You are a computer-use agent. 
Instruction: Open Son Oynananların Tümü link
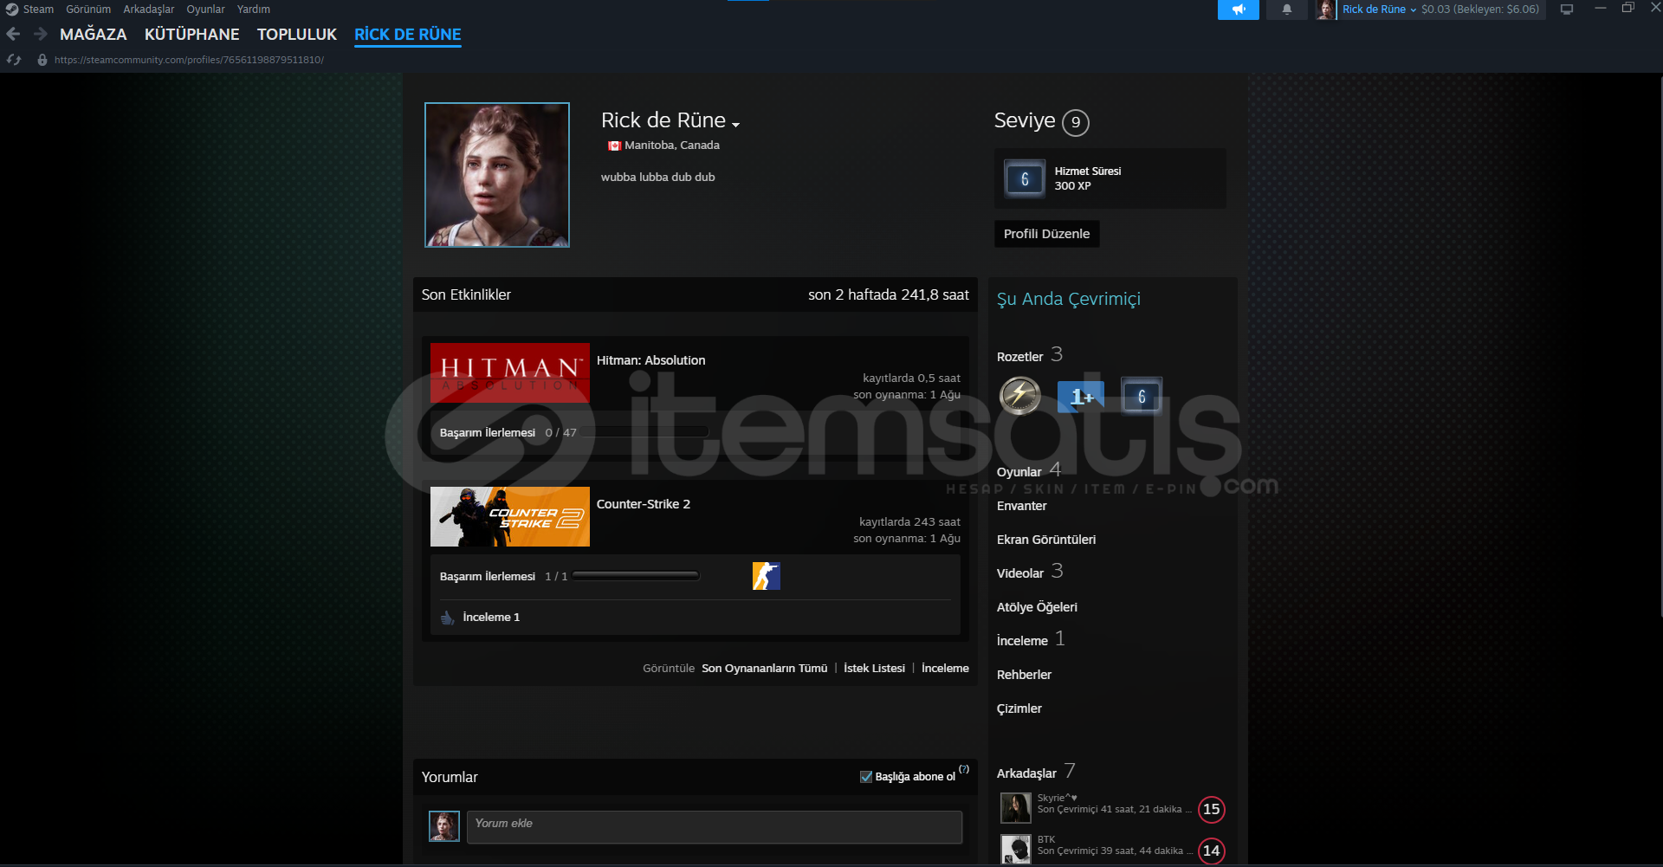click(764, 669)
